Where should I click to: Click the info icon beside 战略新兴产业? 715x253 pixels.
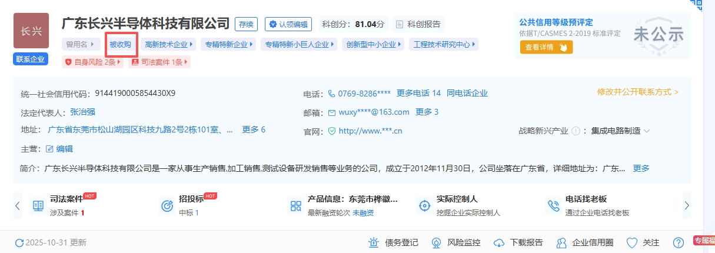(x=576, y=131)
